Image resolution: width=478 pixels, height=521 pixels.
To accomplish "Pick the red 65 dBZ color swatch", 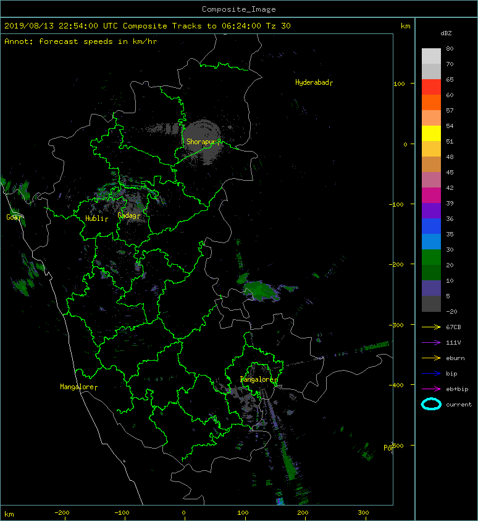I will coord(431,87).
